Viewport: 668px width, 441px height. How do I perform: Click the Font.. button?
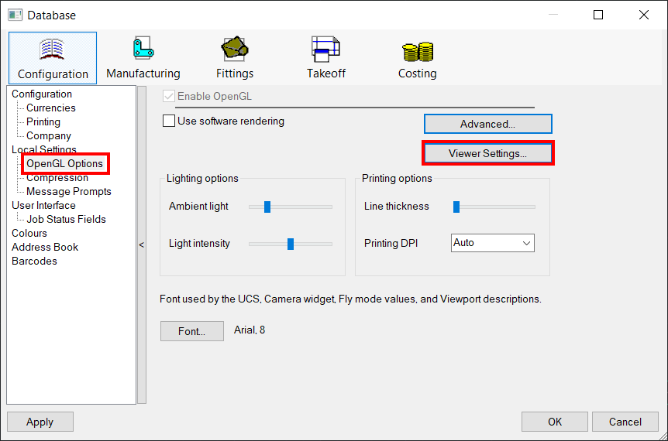pyautogui.click(x=191, y=331)
